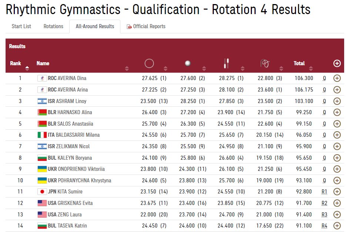Sort by hoop apparatus icon

(x=149, y=64)
